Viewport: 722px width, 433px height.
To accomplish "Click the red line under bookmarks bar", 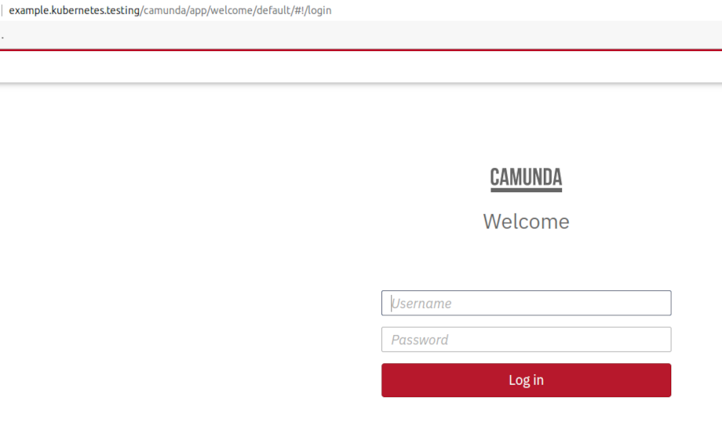I will click(x=361, y=49).
